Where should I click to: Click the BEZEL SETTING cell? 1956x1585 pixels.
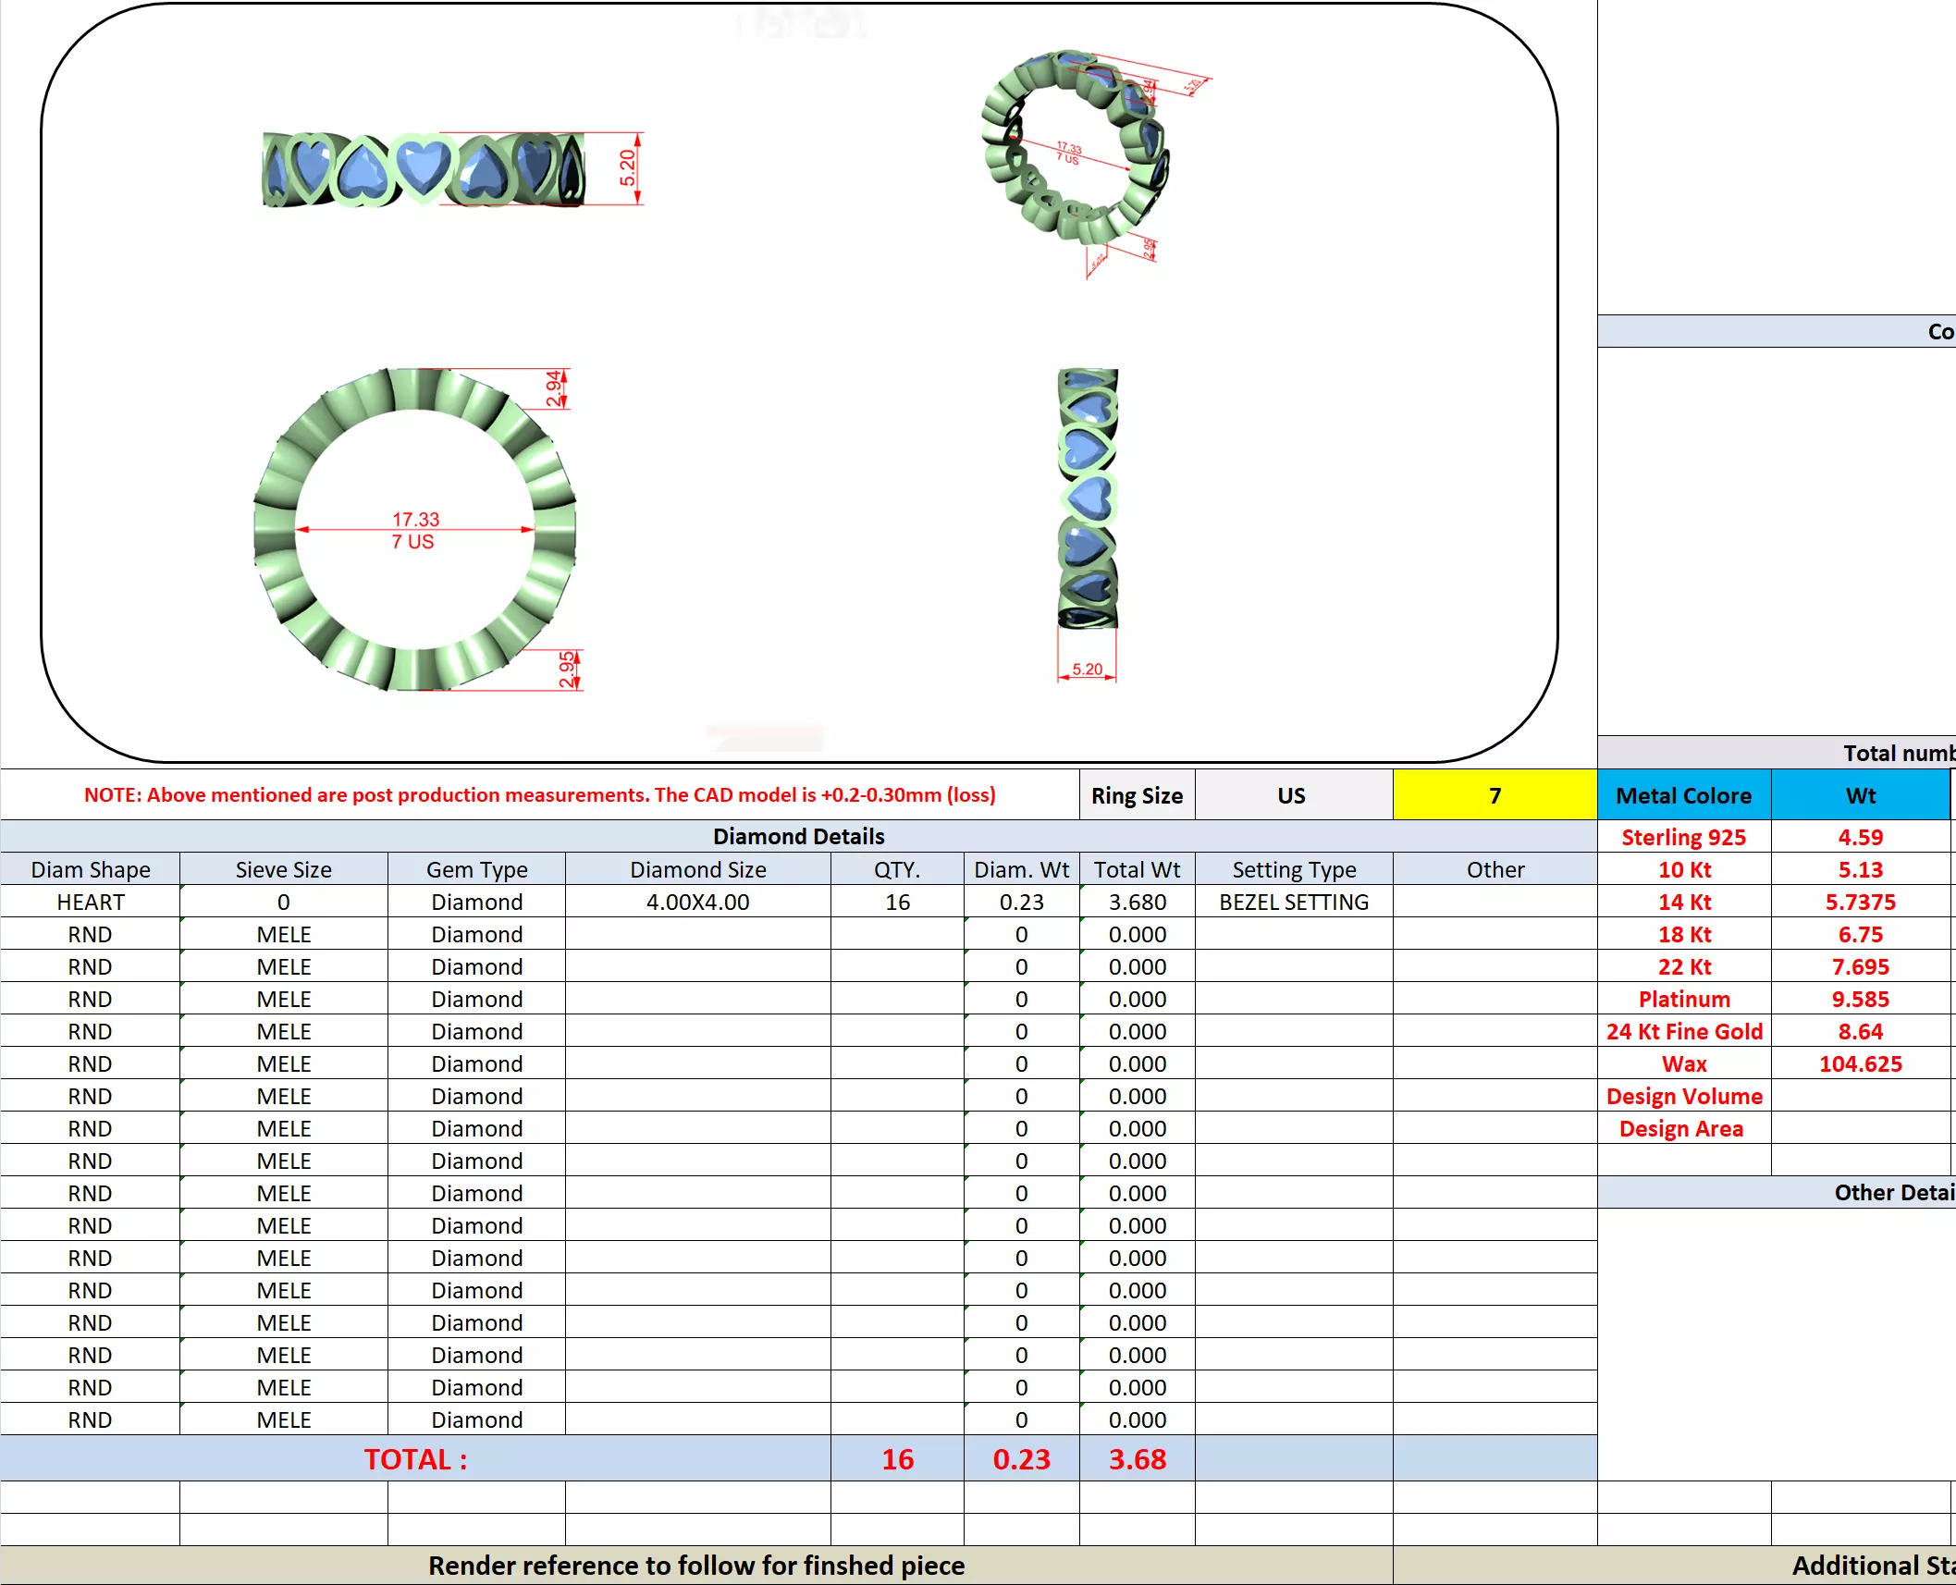1293,902
